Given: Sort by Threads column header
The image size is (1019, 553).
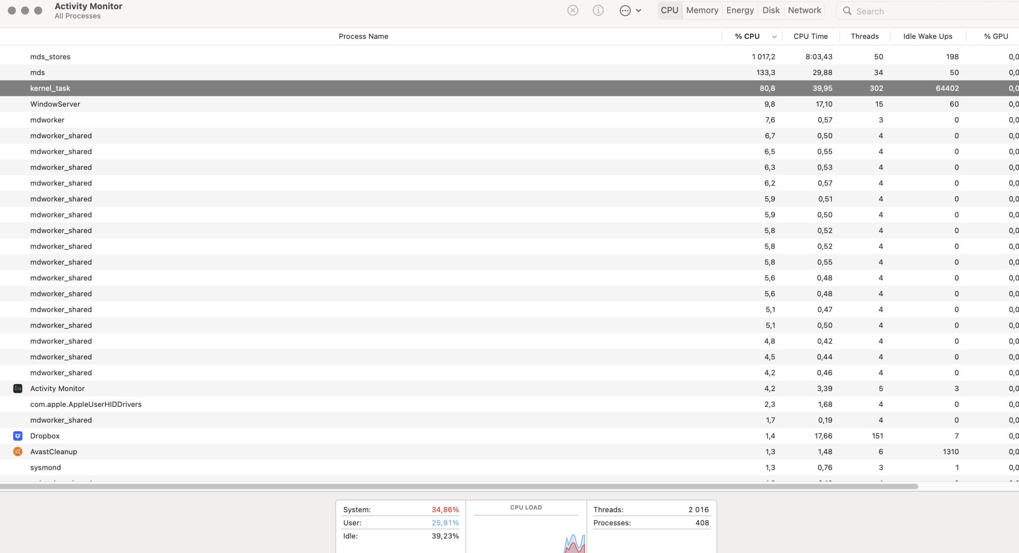Looking at the screenshot, I should tap(864, 36).
